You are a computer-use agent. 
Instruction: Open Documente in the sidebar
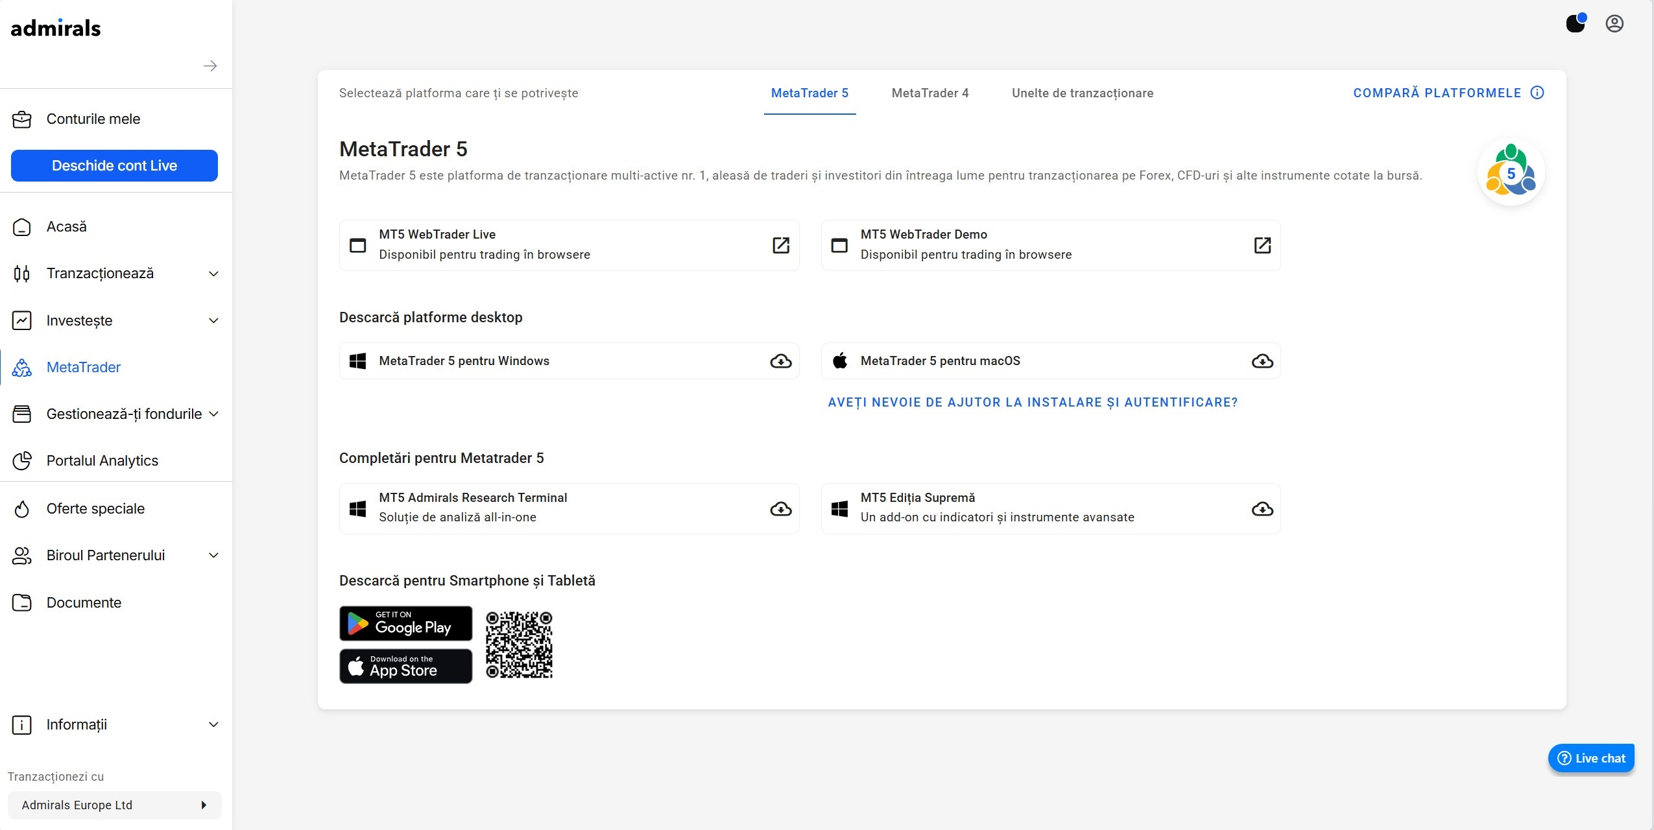[84, 602]
